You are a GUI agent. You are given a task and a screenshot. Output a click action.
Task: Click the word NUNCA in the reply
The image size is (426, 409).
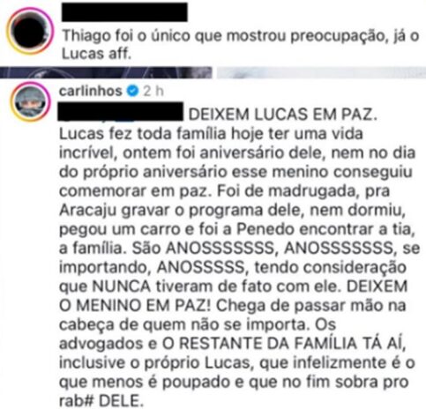pyautogui.click(x=122, y=286)
